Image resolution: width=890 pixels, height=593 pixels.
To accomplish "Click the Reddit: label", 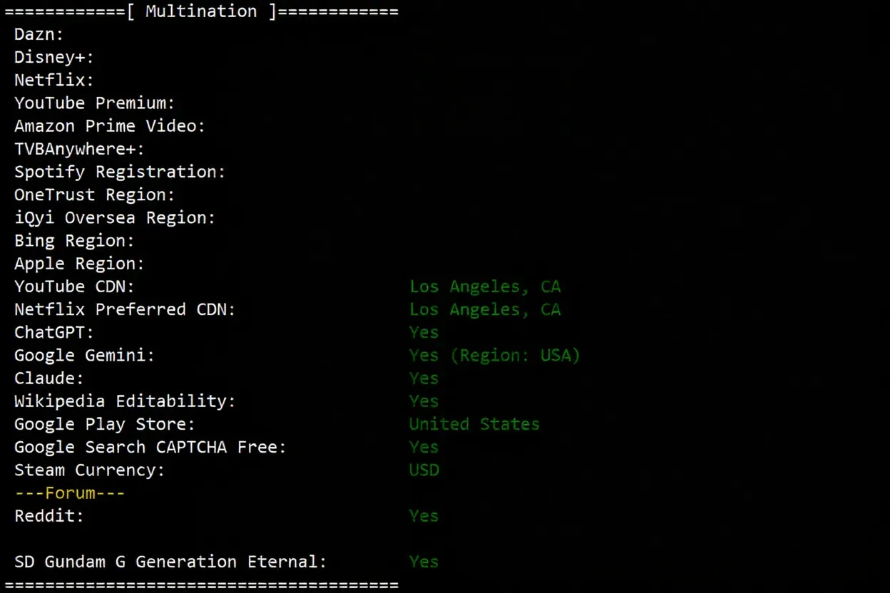I will coord(49,516).
